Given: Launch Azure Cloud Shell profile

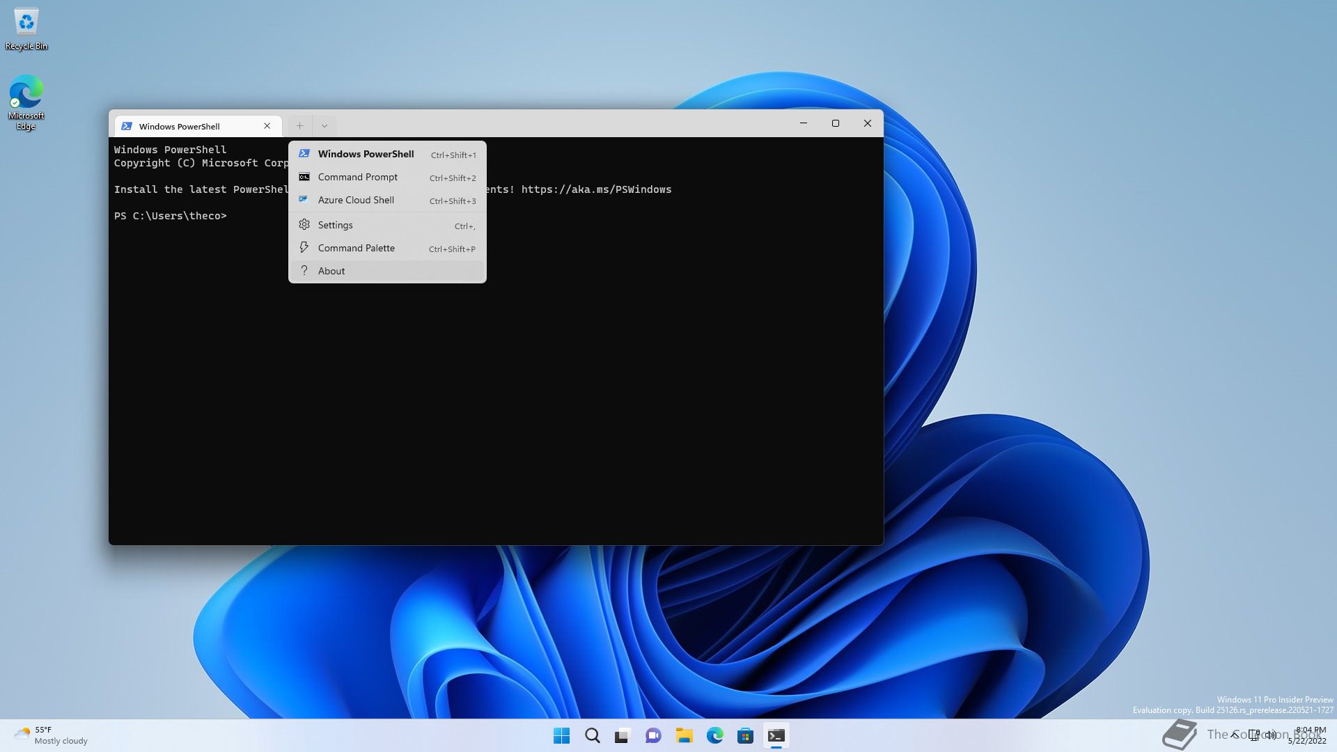Looking at the screenshot, I should [x=387, y=200].
